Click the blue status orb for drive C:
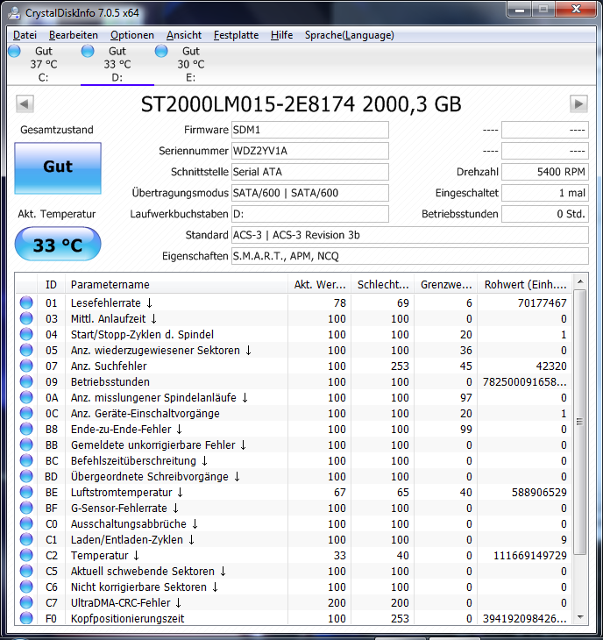The image size is (603, 640). (14, 51)
